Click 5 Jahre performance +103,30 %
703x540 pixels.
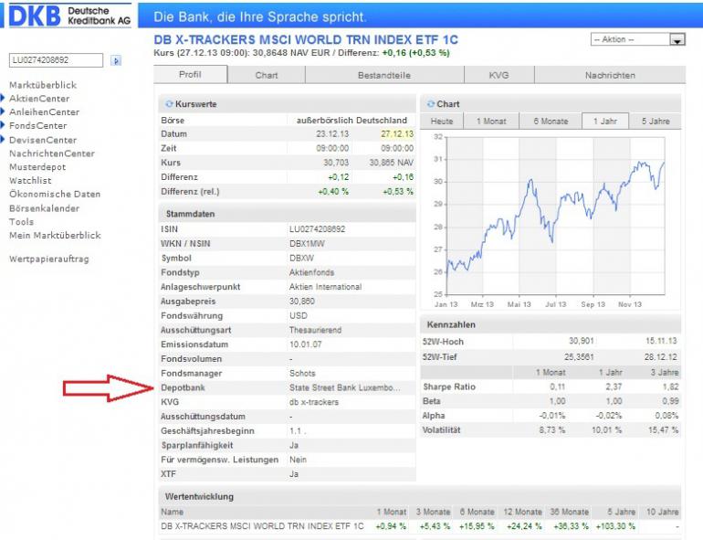[615, 525]
